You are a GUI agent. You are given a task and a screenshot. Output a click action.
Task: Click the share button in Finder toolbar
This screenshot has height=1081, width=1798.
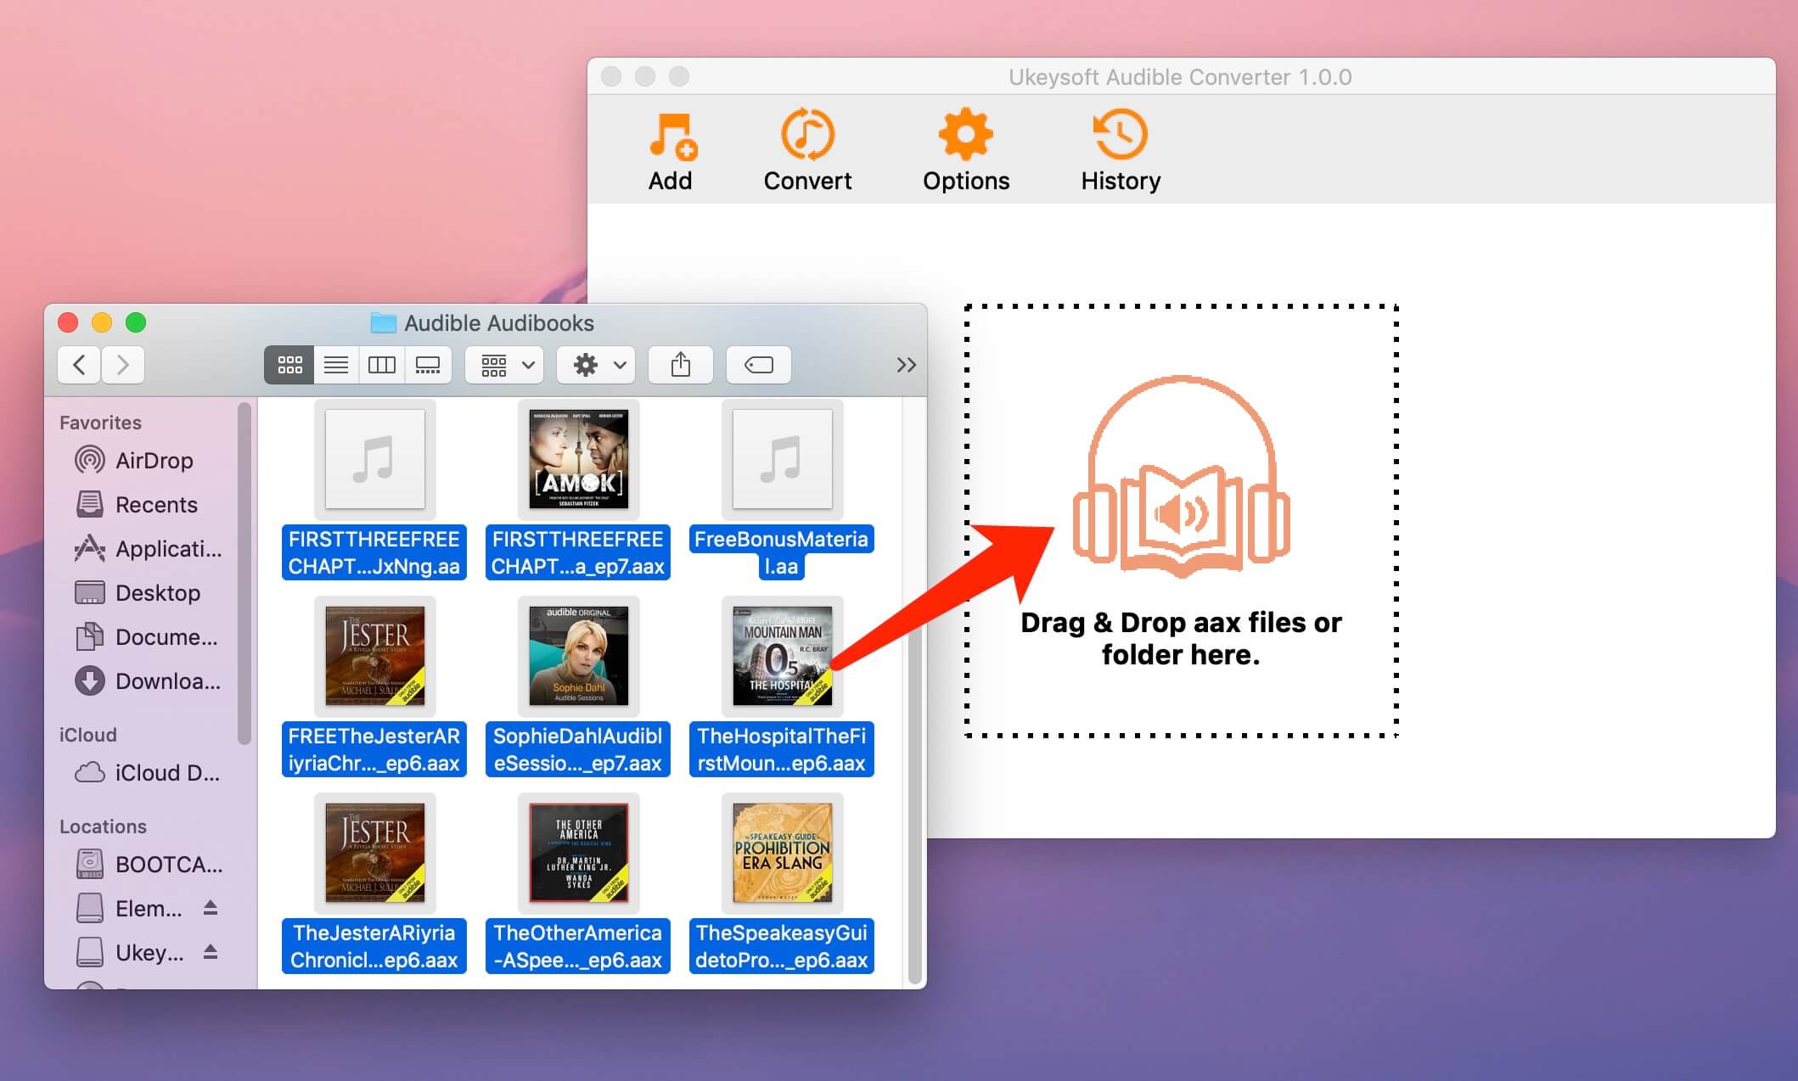click(682, 365)
